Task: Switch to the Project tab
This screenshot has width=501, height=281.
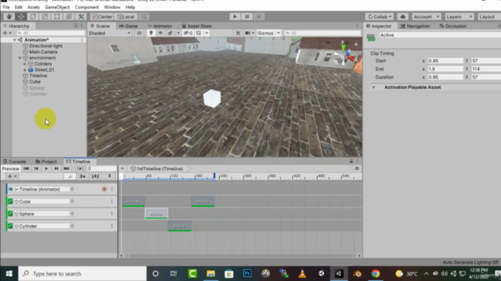Action: (x=46, y=162)
